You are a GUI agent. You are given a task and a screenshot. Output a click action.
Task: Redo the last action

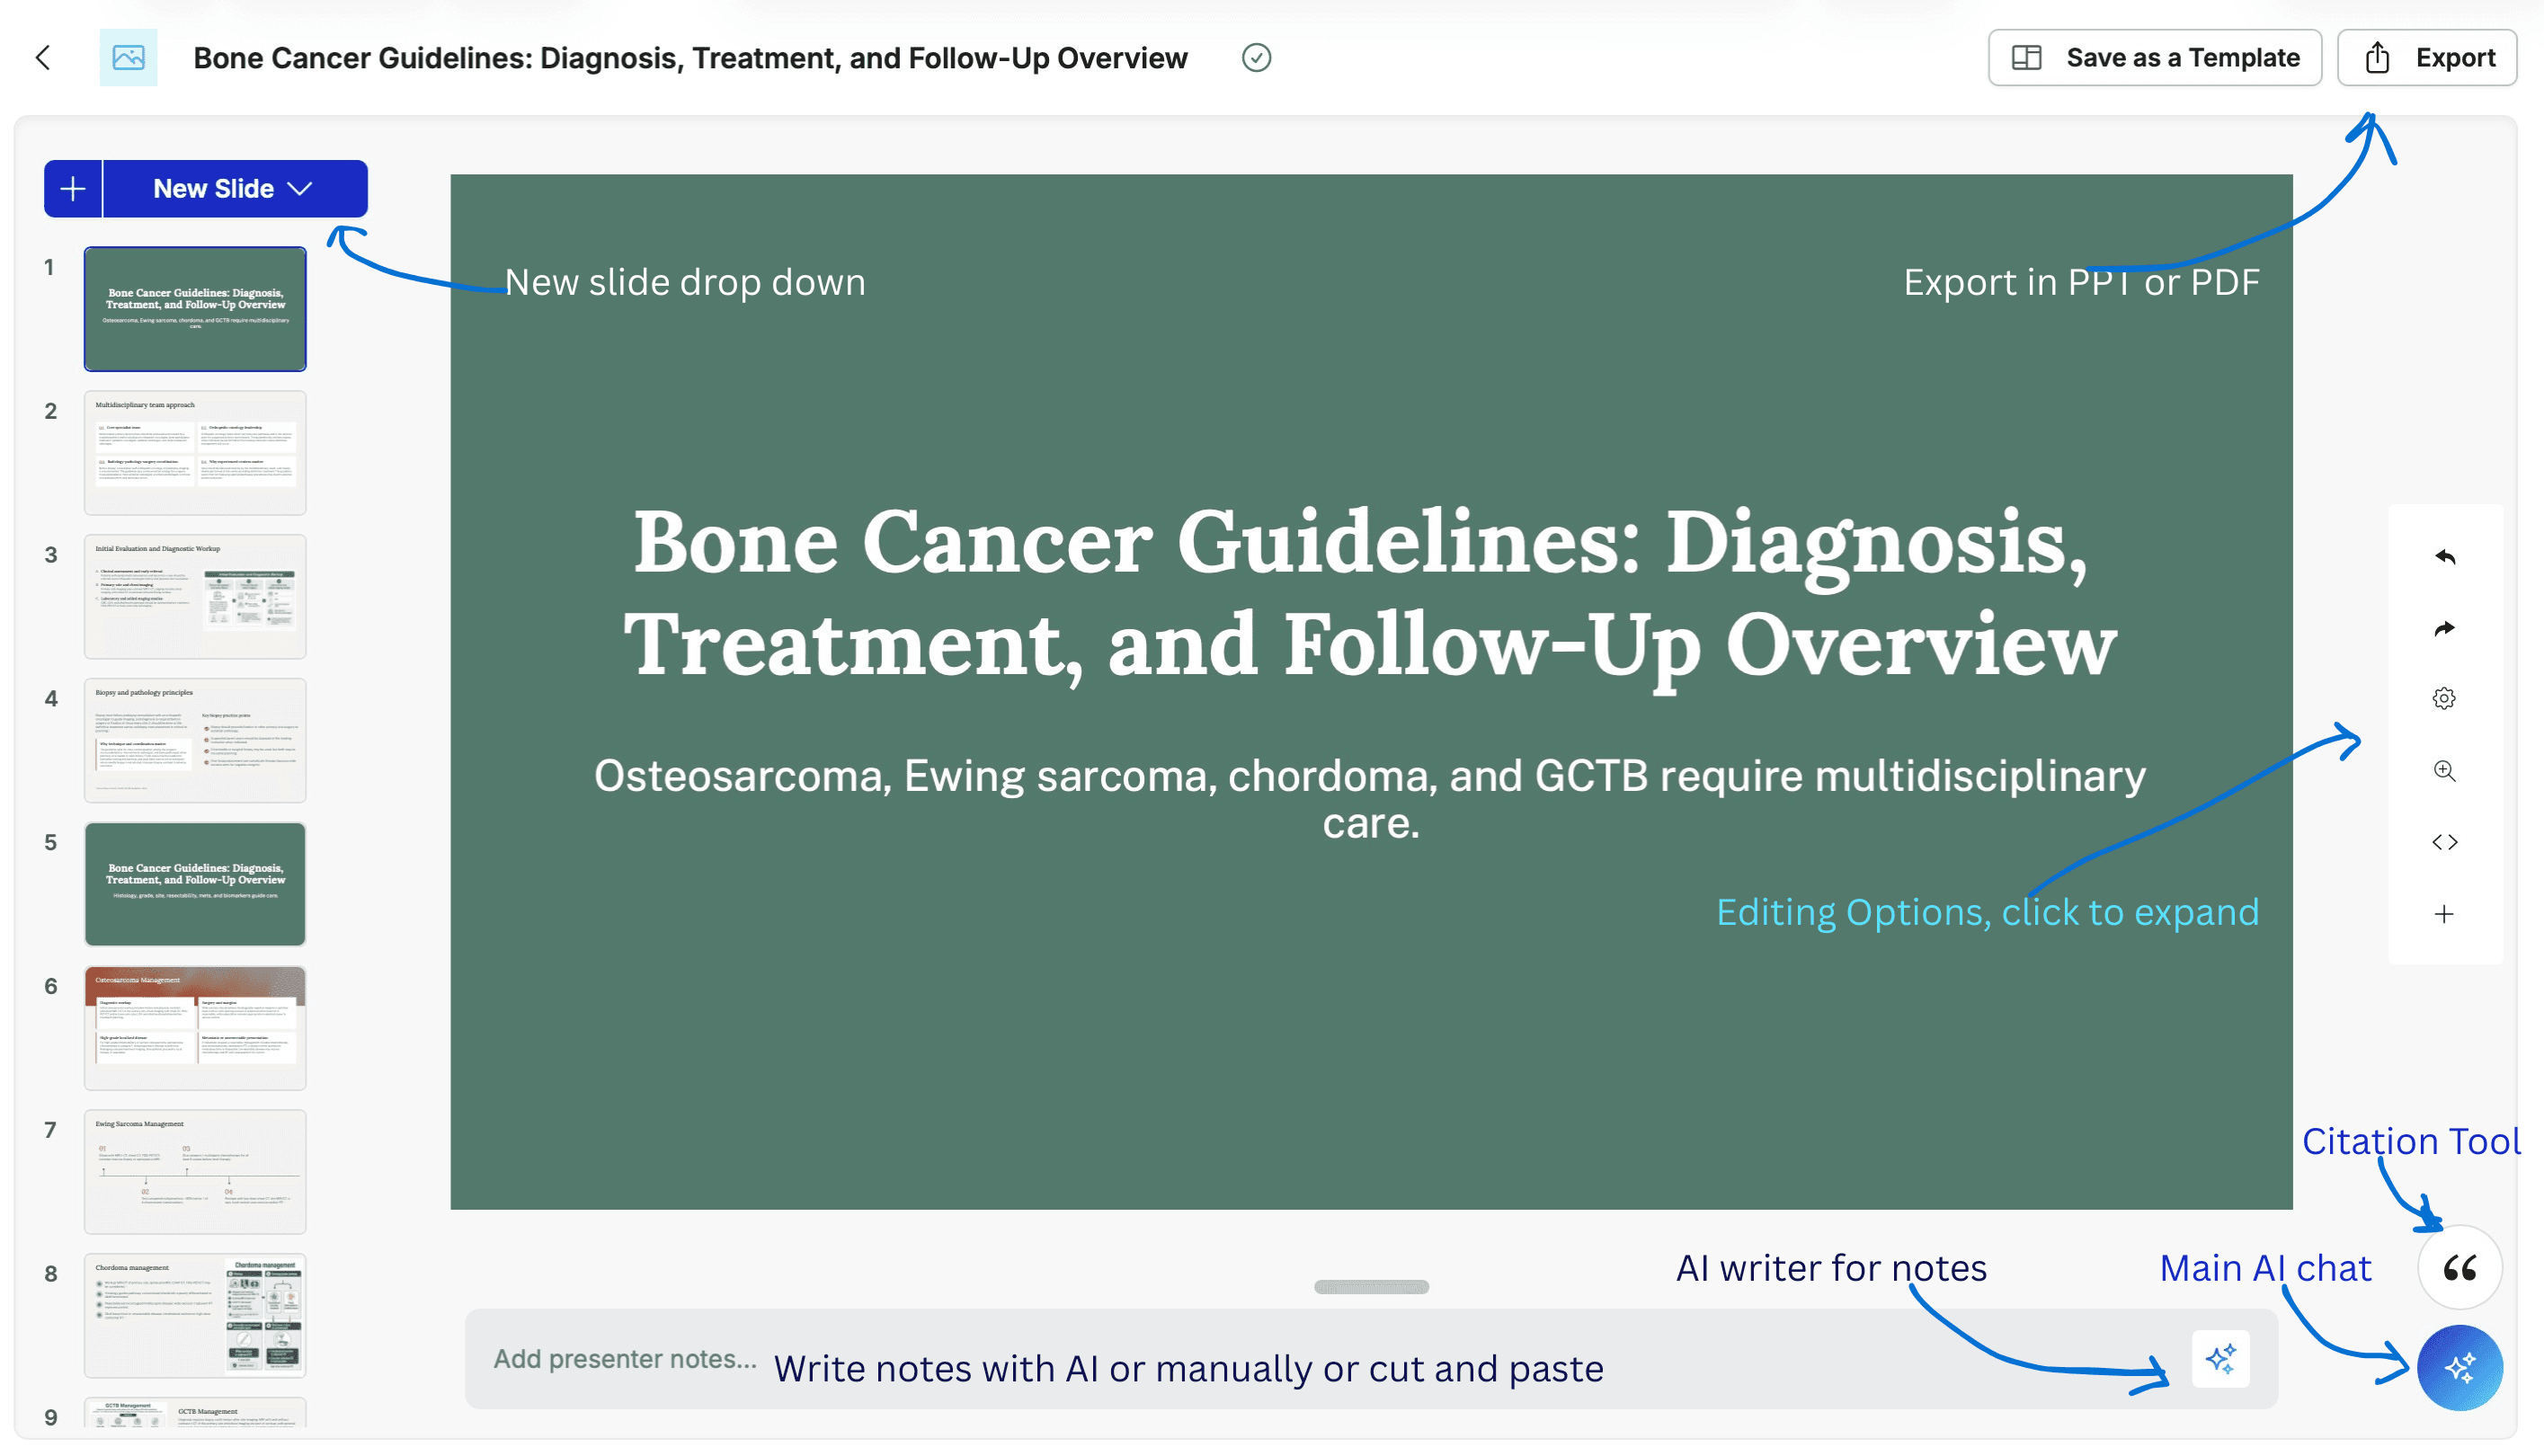pyautogui.click(x=2444, y=628)
